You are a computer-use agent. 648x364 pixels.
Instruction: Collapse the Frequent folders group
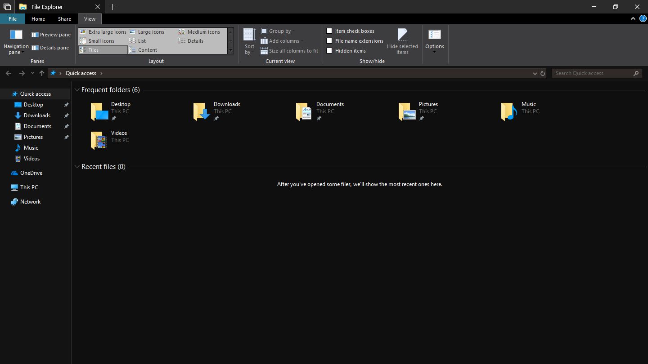[x=77, y=90]
